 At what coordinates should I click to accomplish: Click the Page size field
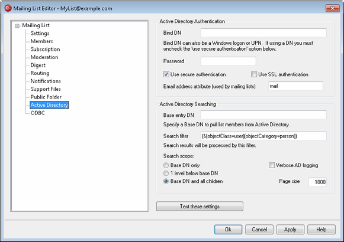point(317,182)
